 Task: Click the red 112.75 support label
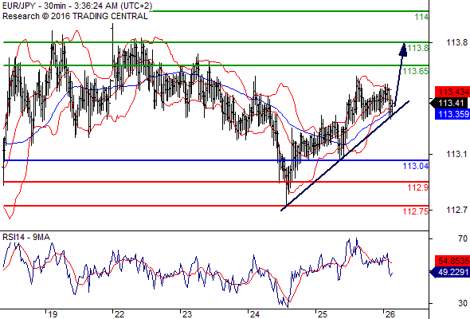[x=416, y=211]
